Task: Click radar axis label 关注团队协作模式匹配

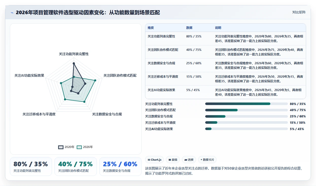Action: (x=120, y=76)
